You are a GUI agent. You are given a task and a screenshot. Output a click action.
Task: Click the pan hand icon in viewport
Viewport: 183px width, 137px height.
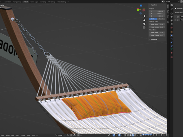pyautogui.click(x=144, y=20)
